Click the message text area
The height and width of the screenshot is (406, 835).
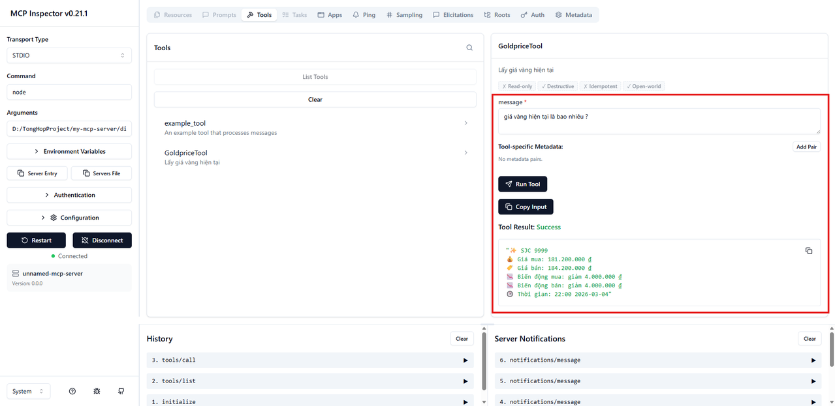659,121
